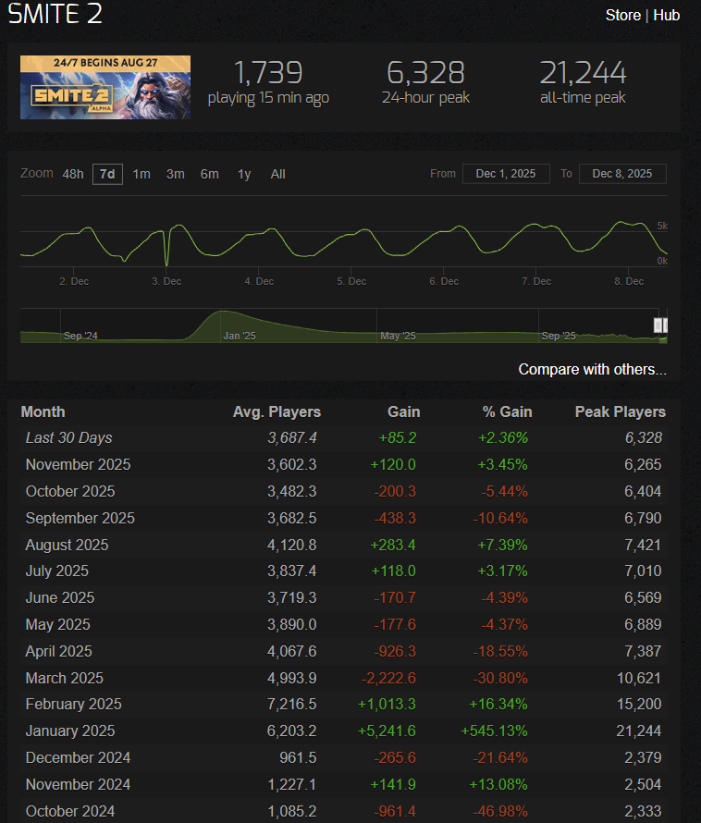Set chart zoom to 1m
This screenshot has height=823, width=701.
141,174
